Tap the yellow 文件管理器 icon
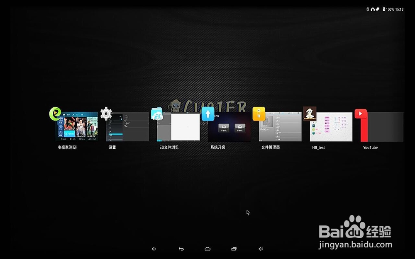Screen dimensions: 415x259 (x=259, y=114)
